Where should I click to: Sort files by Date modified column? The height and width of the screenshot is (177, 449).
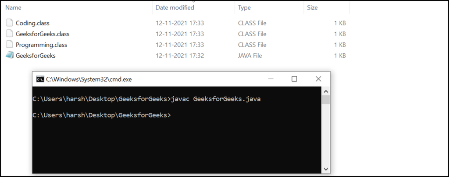175,7
